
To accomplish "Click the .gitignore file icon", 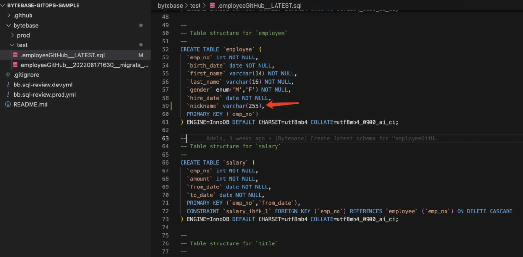I will point(8,75).
